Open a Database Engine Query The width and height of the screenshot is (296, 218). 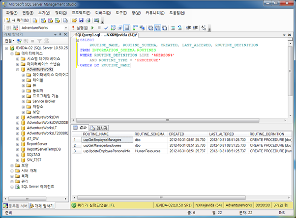35,20
